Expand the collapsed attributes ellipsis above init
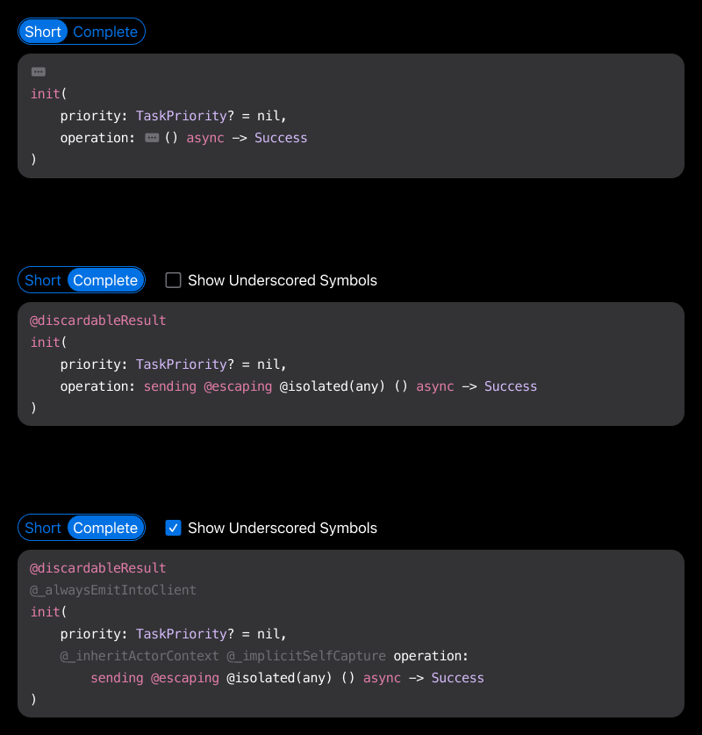This screenshot has width=702, height=735. point(39,72)
